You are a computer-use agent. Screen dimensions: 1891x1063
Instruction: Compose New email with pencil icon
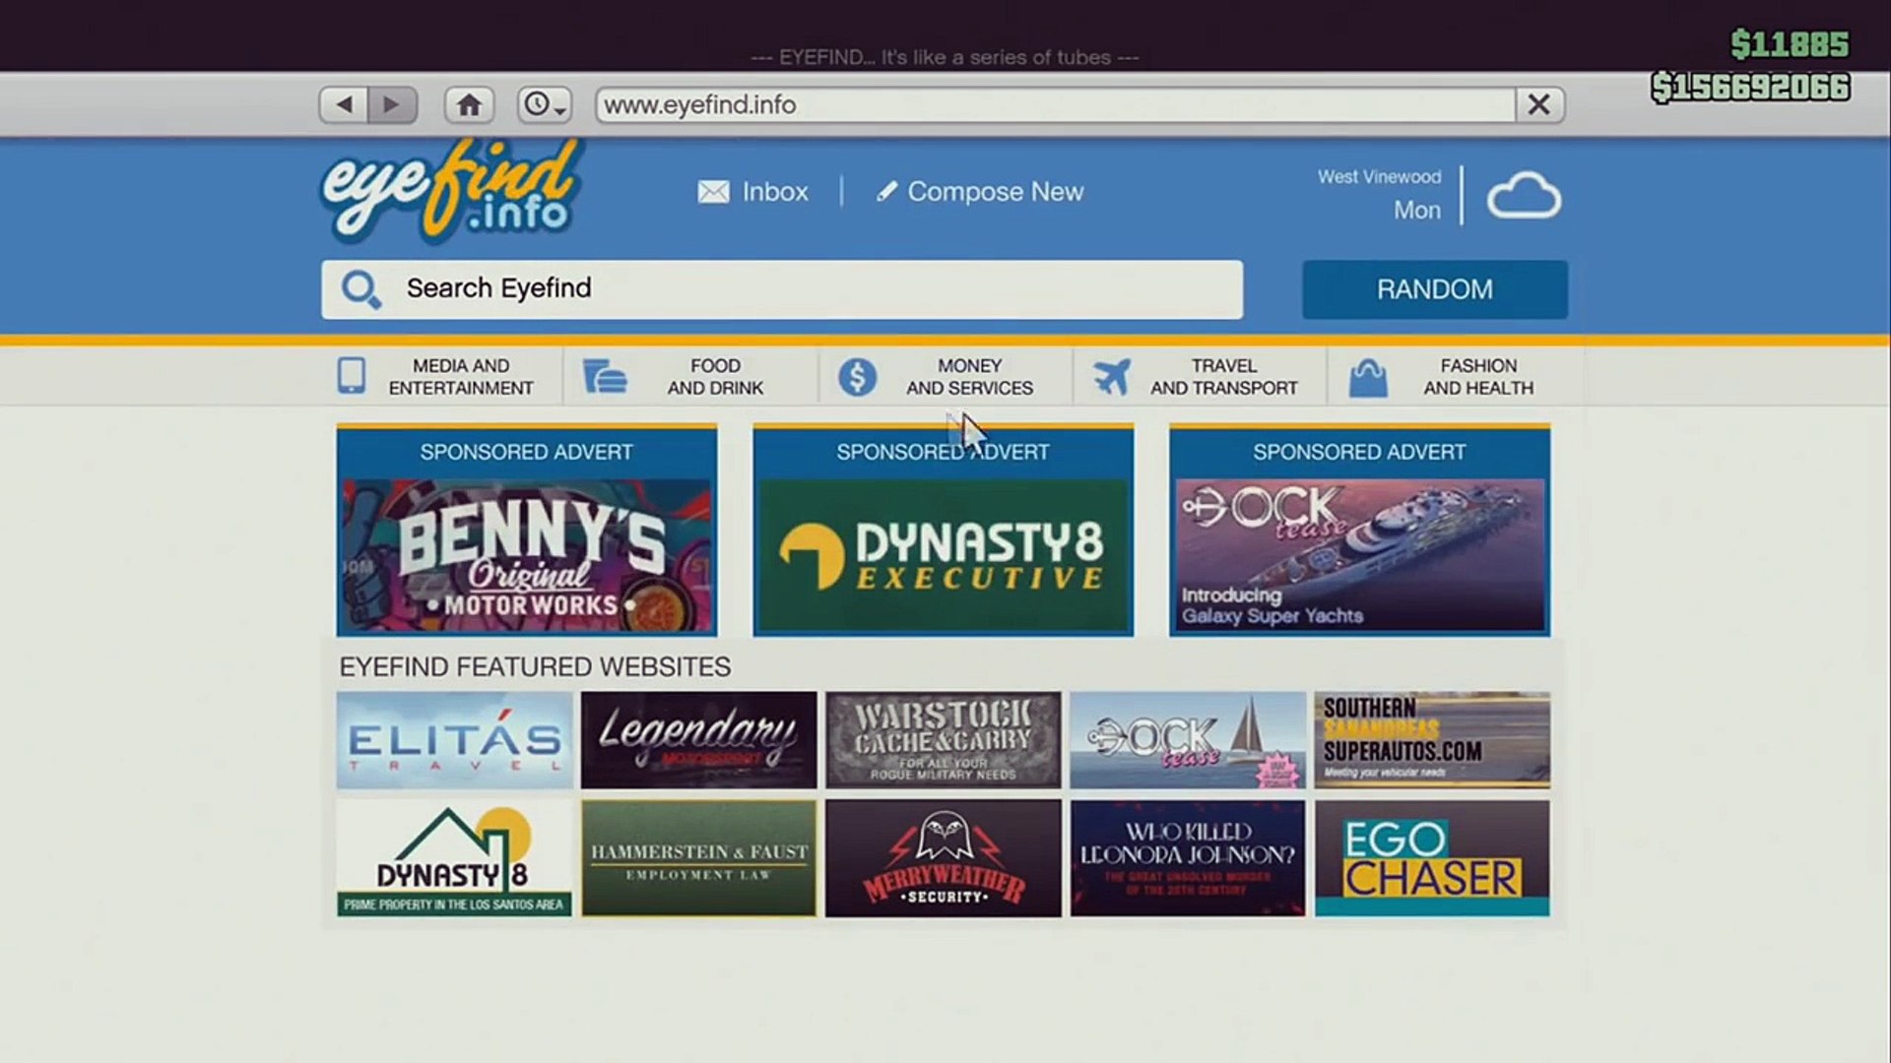point(980,192)
